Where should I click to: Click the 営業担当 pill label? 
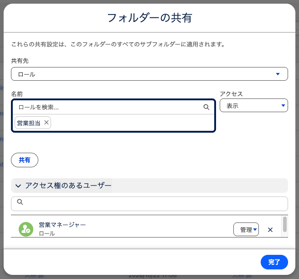[x=29, y=123]
